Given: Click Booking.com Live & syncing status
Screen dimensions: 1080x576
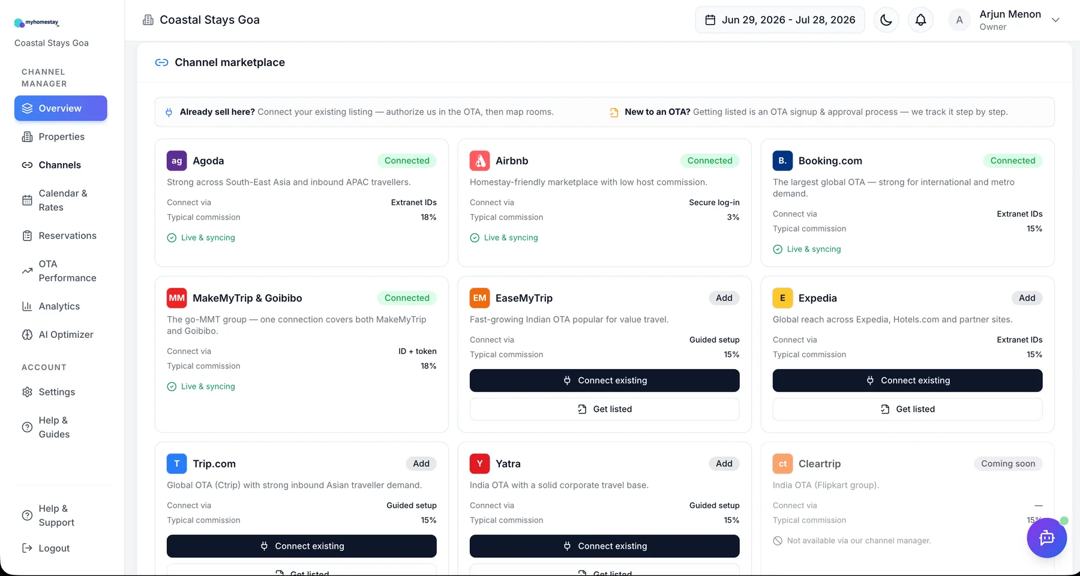Looking at the screenshot, I should click(x=807, y=249).
